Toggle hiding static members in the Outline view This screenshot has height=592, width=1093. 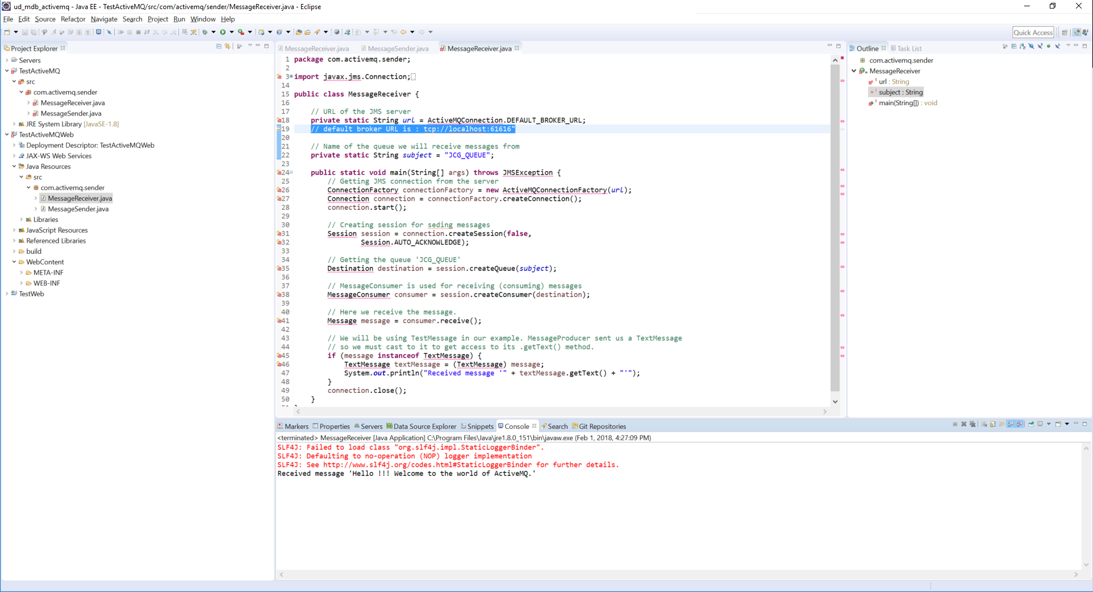(1040, 48)
